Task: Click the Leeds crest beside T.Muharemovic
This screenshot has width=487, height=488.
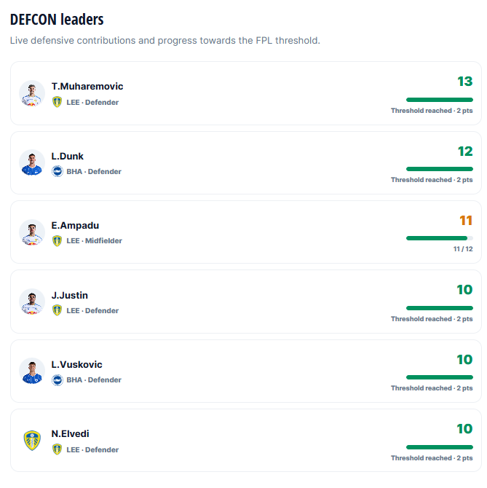Action: point(57,102)
